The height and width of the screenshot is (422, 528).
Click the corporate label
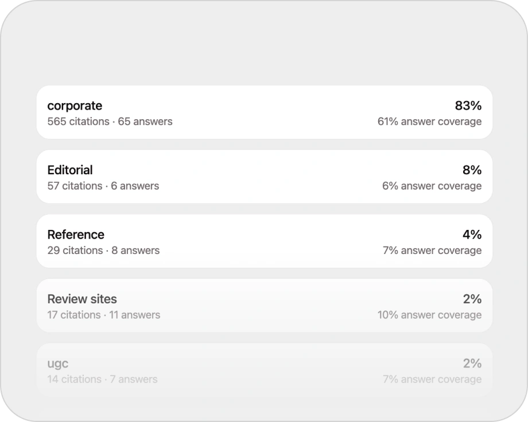[x=75, y=106]
